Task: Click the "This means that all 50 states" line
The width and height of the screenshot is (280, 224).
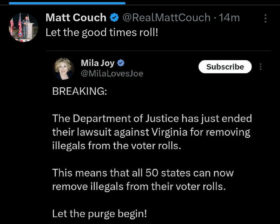Action: [x=143, y=173]
